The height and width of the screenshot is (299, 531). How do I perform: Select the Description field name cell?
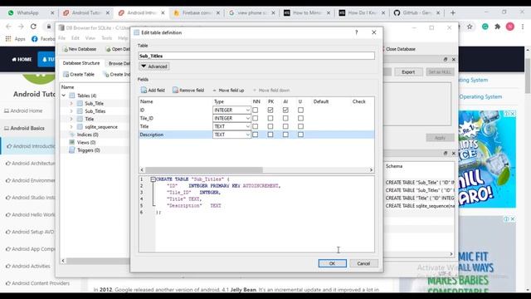click(175, 135)
